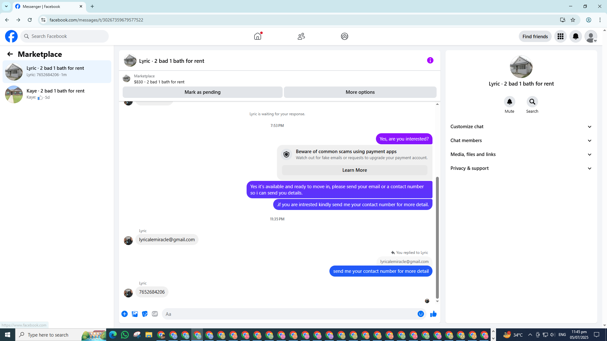Expand the Chat members section
The height and width of the screenshot is (341, 607).
click(x=521, y=141)
